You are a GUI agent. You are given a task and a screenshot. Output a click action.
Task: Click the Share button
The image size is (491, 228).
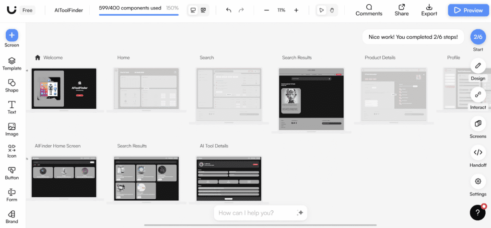401,10
